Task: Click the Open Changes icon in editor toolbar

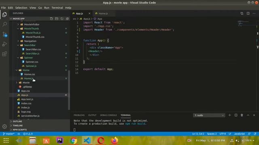Action: (242, 13)
